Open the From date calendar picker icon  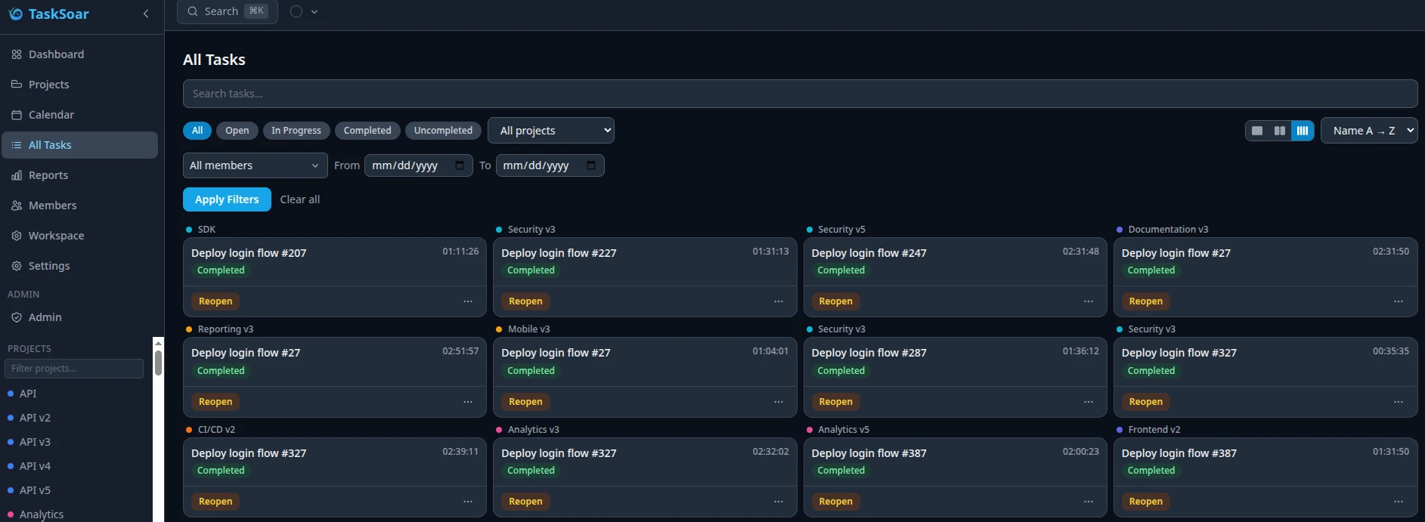pyautogui.click(x=460, y=165)
